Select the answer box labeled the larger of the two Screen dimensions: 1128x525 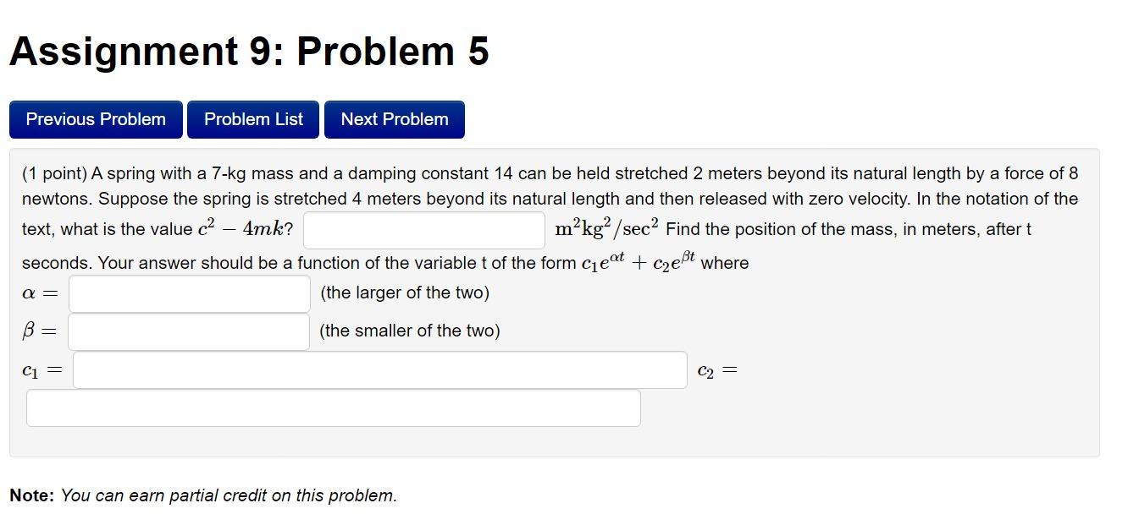click(x=188, y=293)
